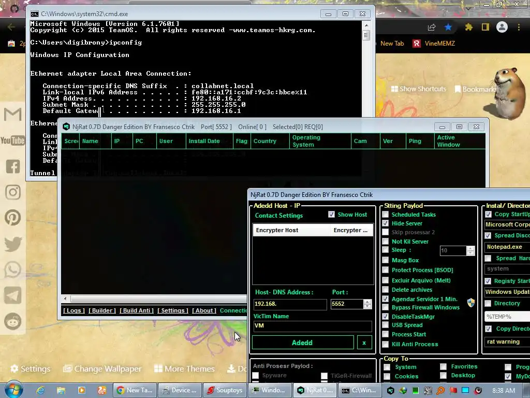This screenshot has height=398, width=530.
Task: Click the UAC shield icon beside Agendar Servidor
Action: 471,302
